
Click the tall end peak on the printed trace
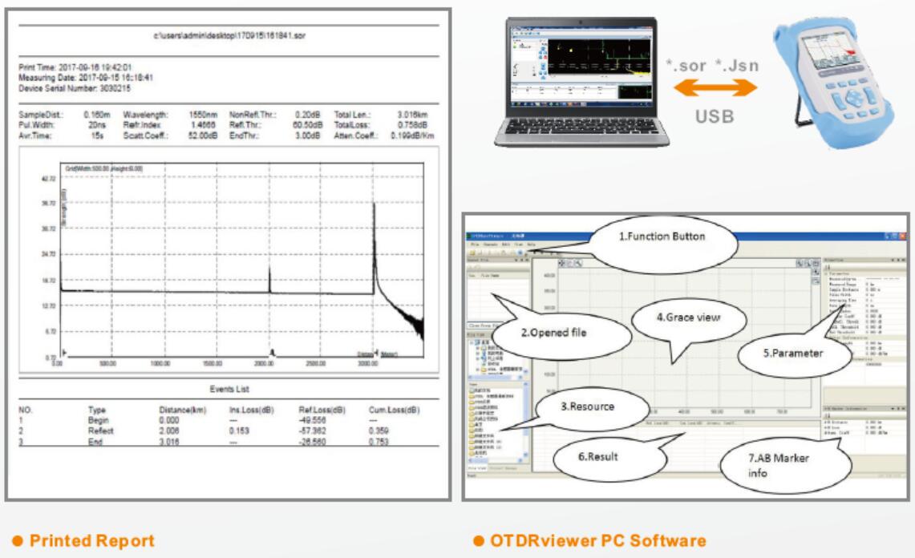coord(374,241)
